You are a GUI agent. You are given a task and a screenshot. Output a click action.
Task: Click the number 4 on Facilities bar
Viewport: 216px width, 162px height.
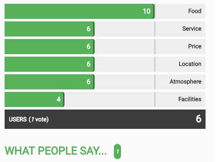click(x=59, y=99)
